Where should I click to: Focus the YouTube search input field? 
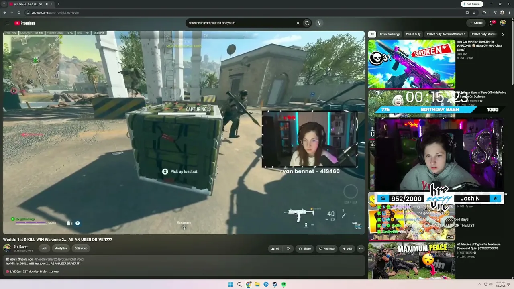tap(240, 23)
